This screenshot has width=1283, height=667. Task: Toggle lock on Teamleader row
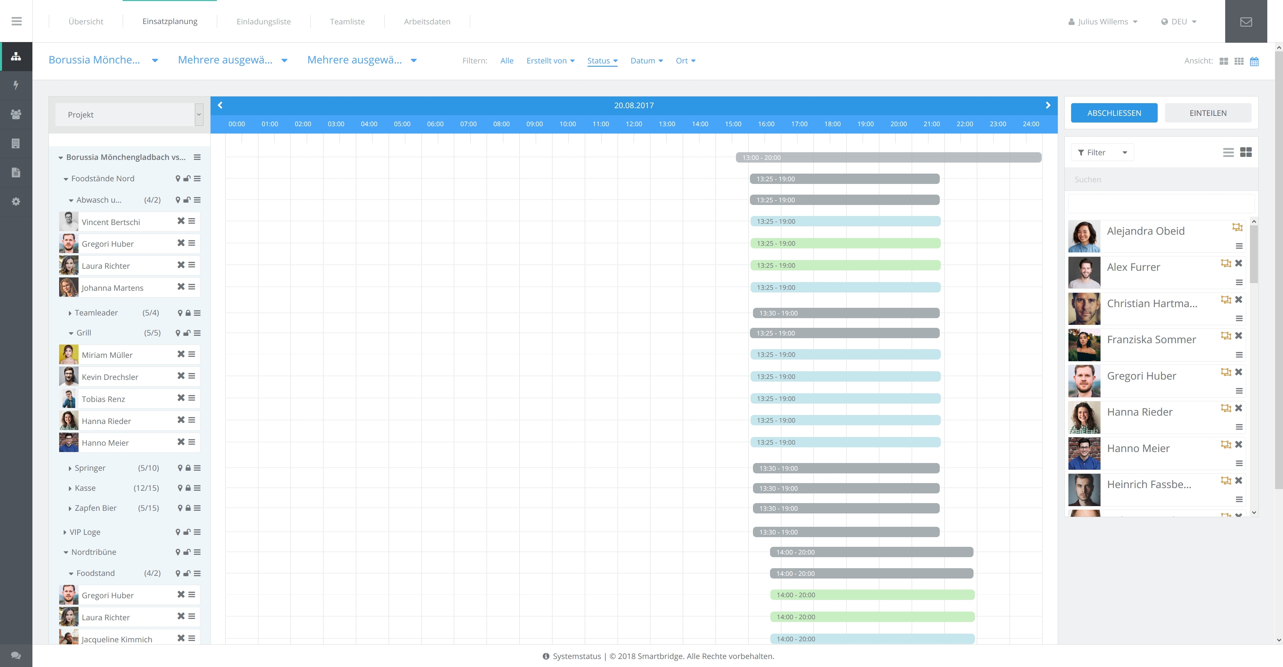pos(188,313)
